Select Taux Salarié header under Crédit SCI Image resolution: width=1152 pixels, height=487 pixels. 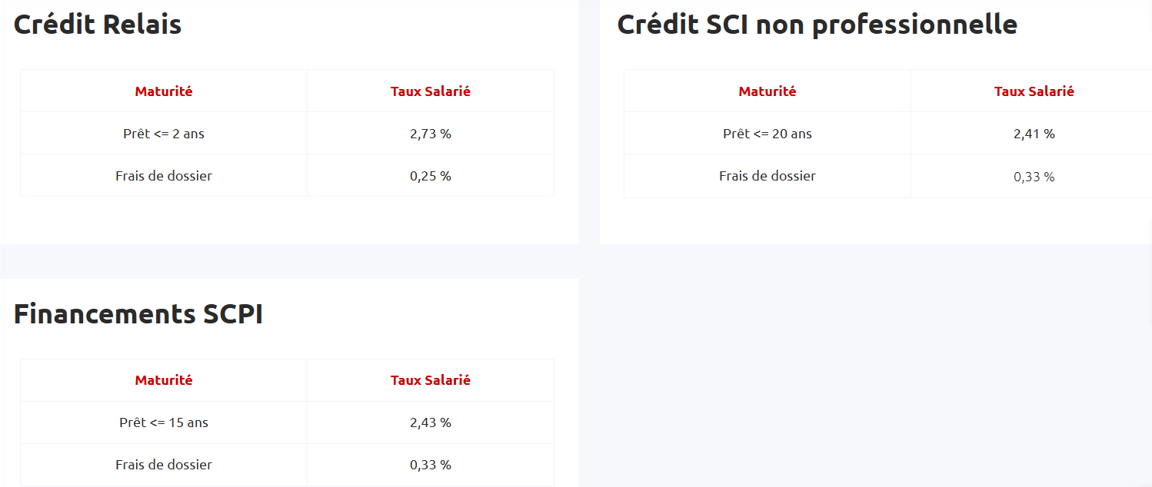click(x=1034, y=91)
